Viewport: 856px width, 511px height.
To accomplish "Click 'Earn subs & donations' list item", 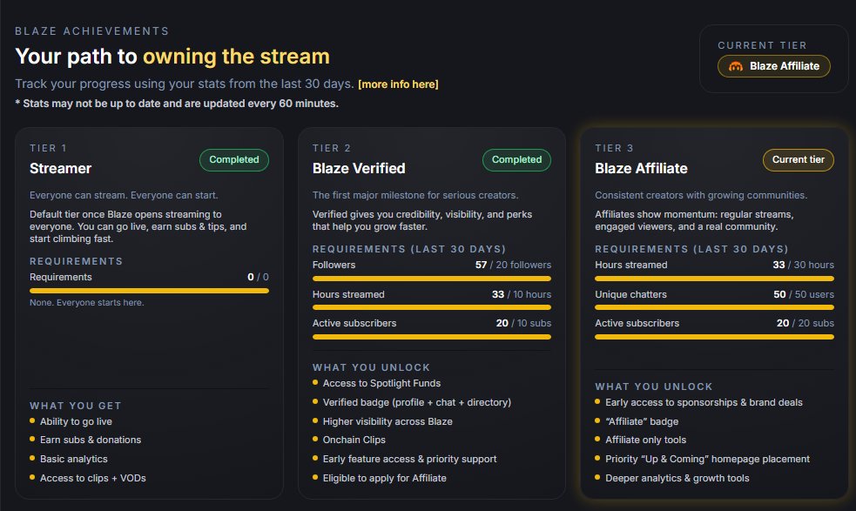I will tap(91, 440).
